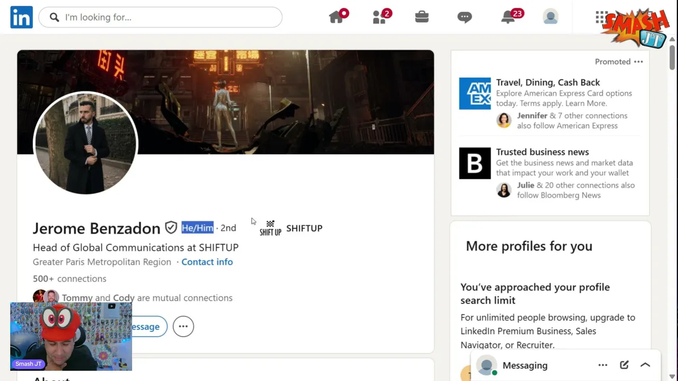View Jerome Benzadon's profile photo

point(85,143)
